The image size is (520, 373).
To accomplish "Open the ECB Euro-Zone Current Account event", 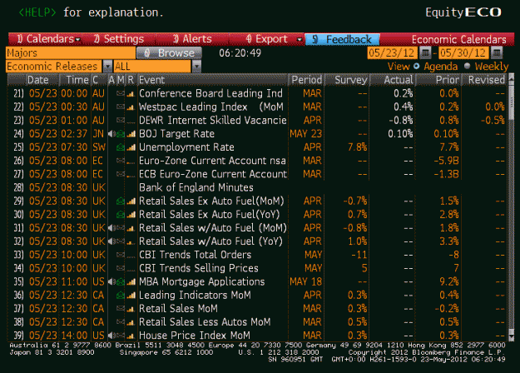I will click(213, 174).
